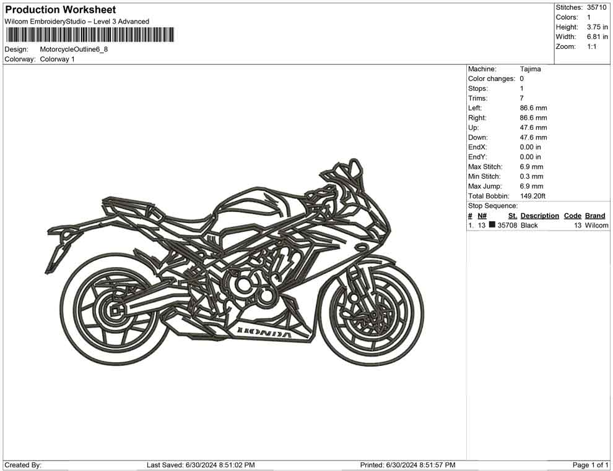
Task: Click the HONDA lettering on the fairing
Action: coord(264,332)
